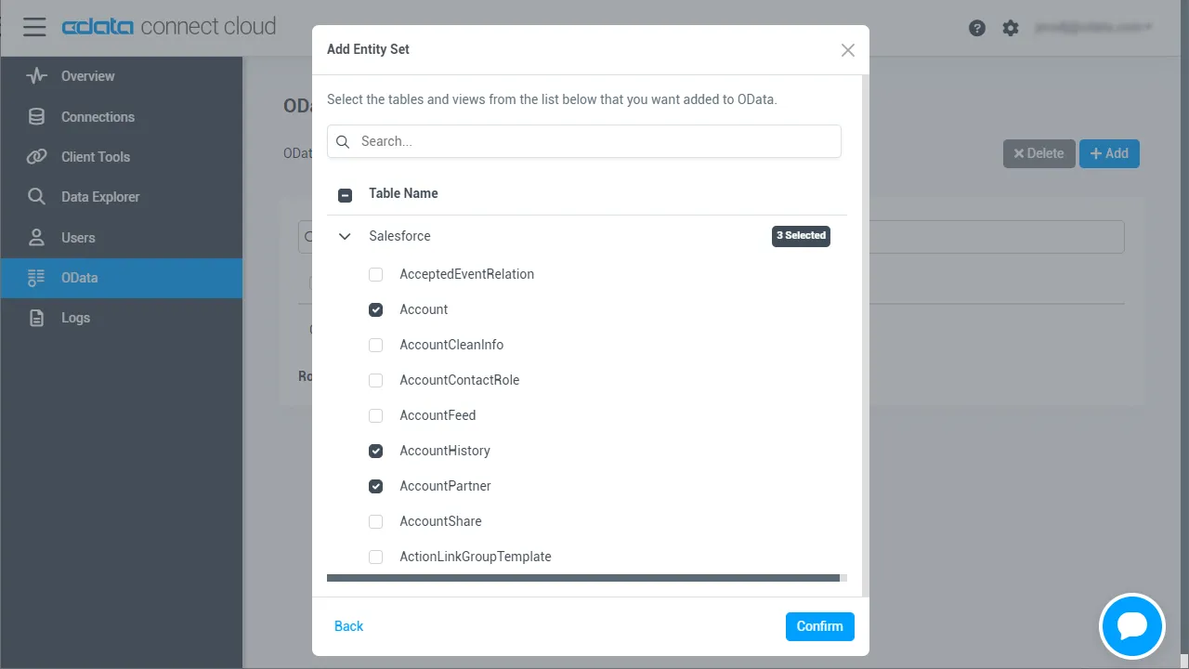Click the Data Explorer magnifier icon
Image resolution: width=1189 pixels, height=669 pixels.
pyautogui.click(x=36, y=197)
